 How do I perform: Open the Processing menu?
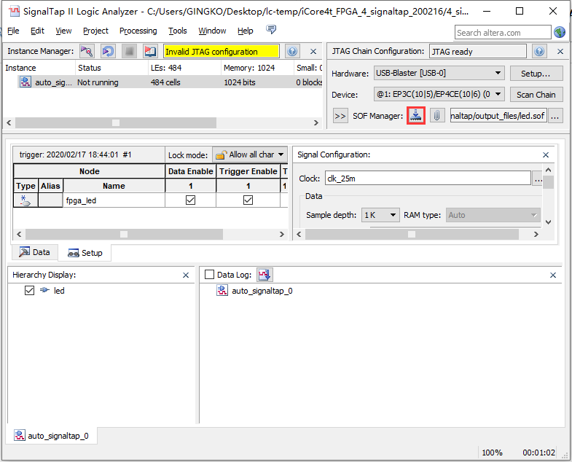point(138,31)
